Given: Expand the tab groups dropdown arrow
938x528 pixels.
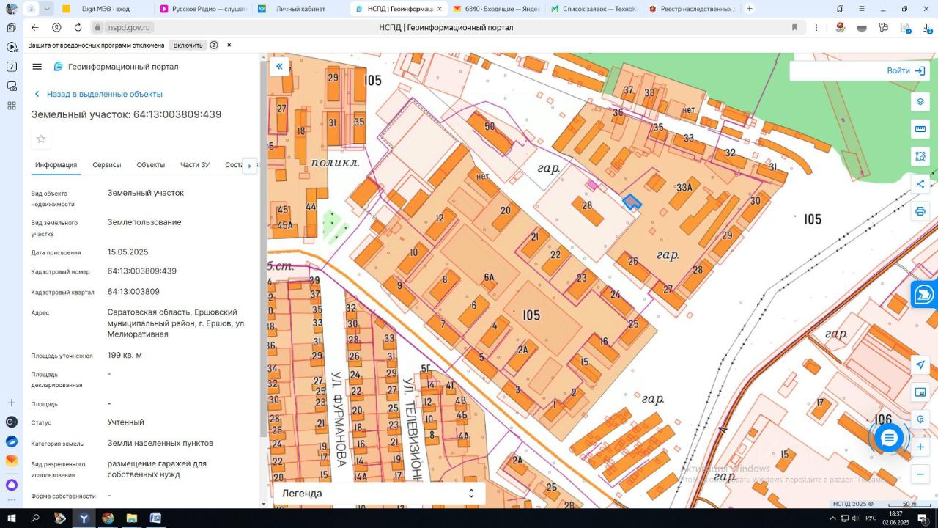Looking at the screenshot, I should tap(47, 9).
